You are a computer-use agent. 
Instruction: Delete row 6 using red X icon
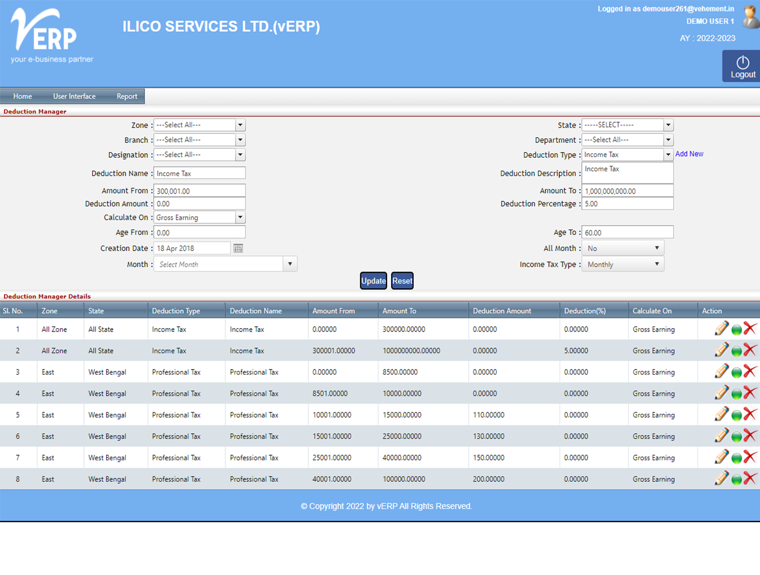click(x=750, y=435)
